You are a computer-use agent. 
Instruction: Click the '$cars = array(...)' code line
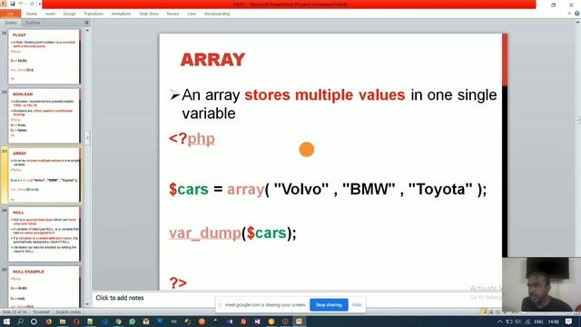[328, 190]
